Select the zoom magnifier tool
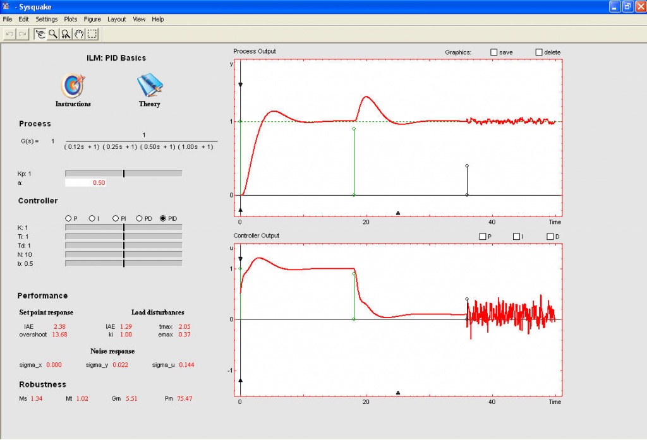Viewport: 647px width, 440px height. [x=53, y=34]
